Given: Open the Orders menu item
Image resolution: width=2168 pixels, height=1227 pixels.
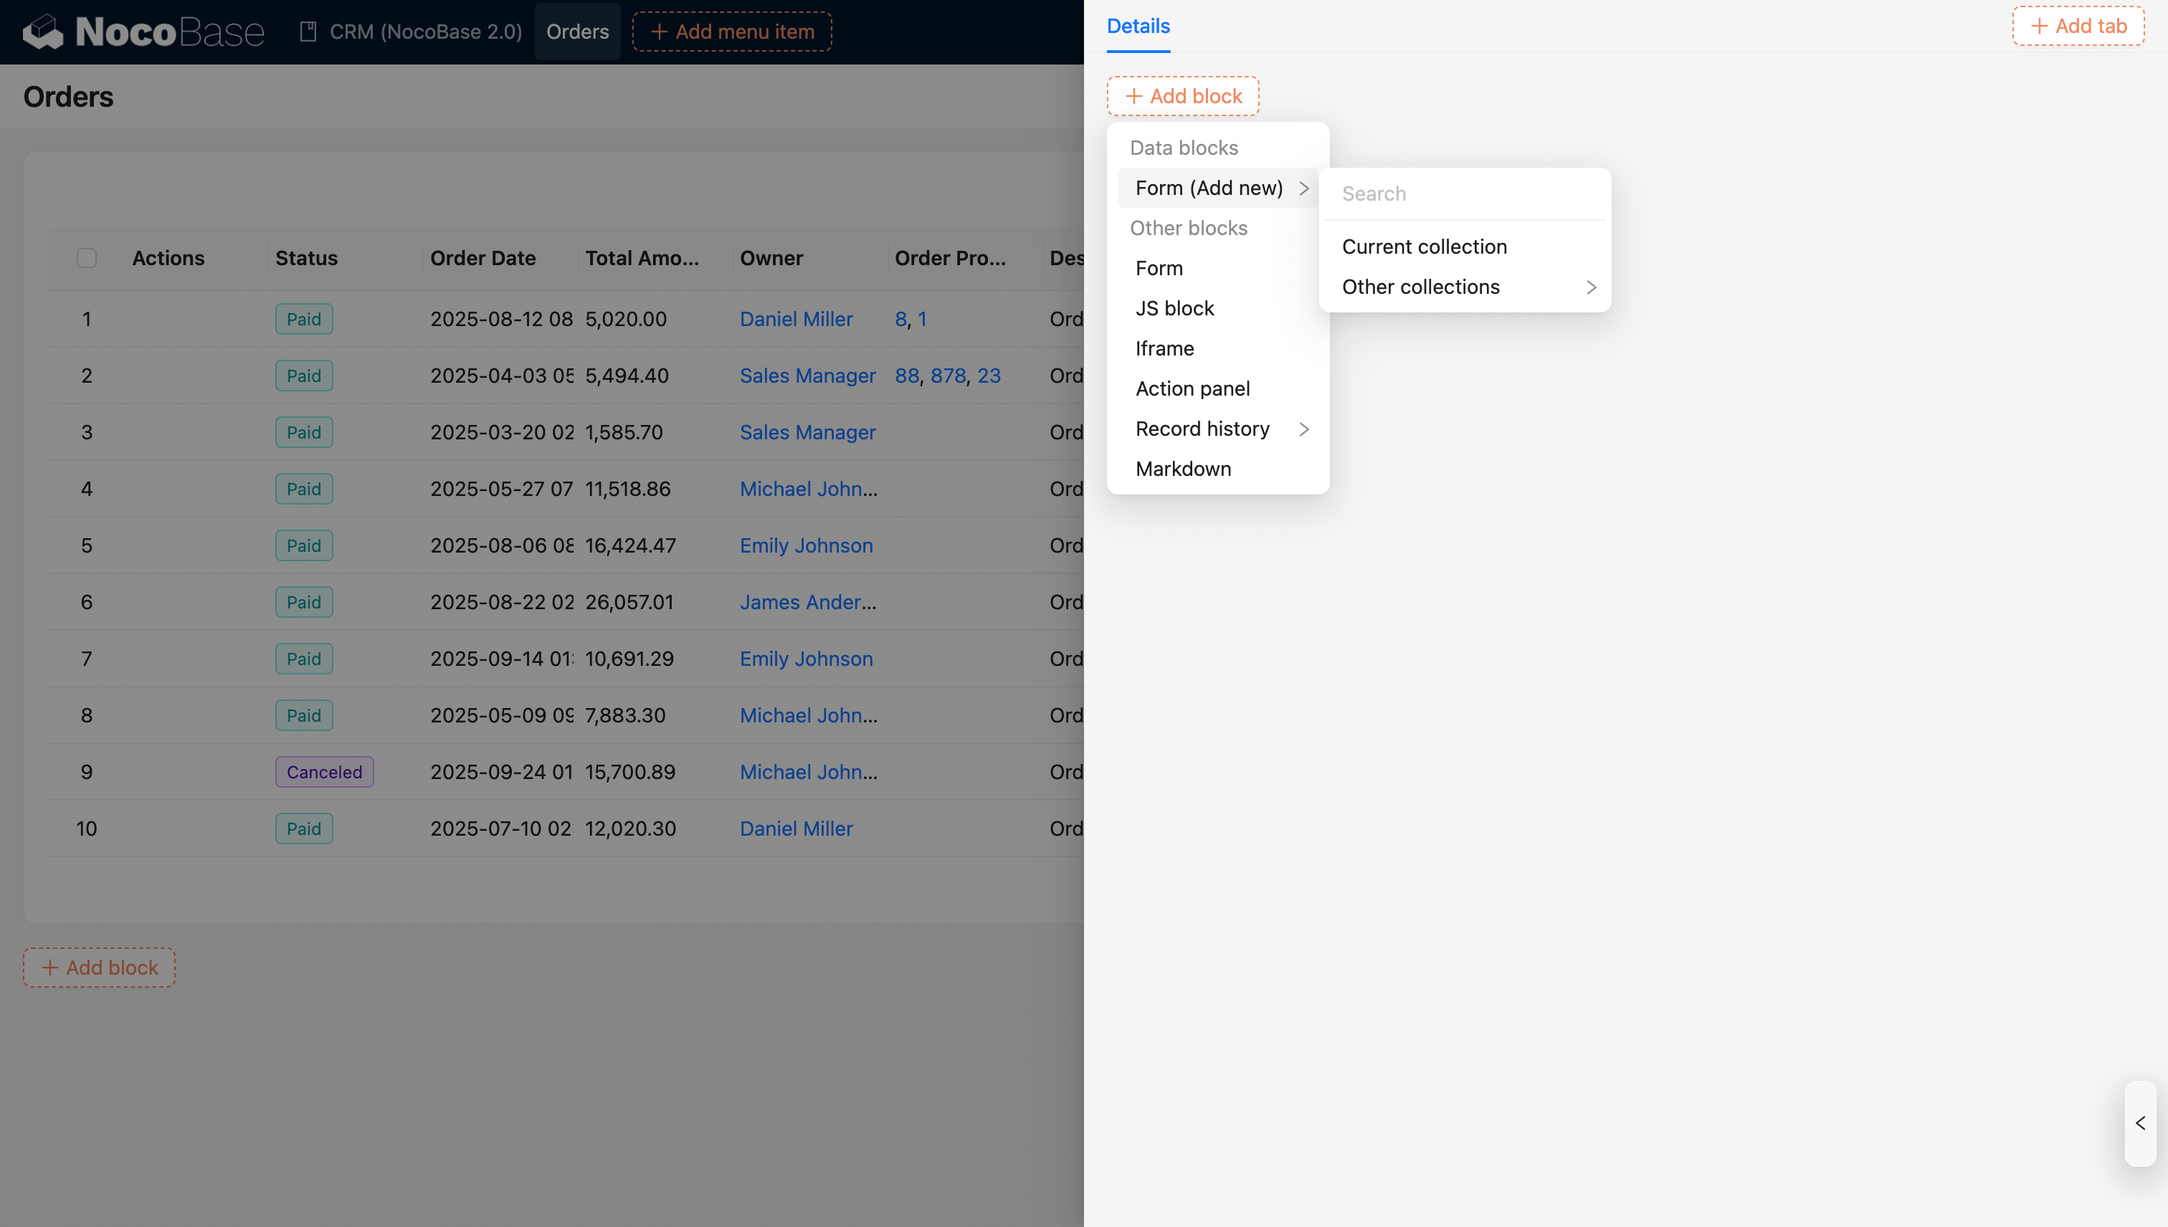Looking at the screenshot, I should (577, 32).
